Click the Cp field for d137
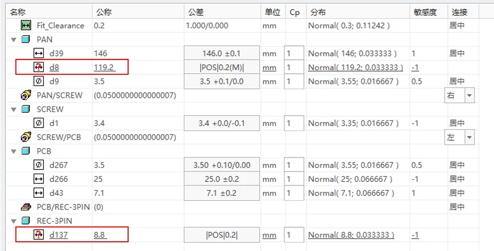Viewport: 494px width, 251px height. tap(294, 235)
